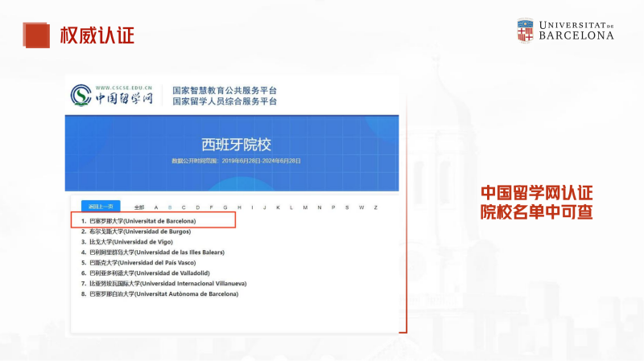The height and width of the screenshot is (361, 644).
Task: Select letter filter A
Action: (156, 207)
